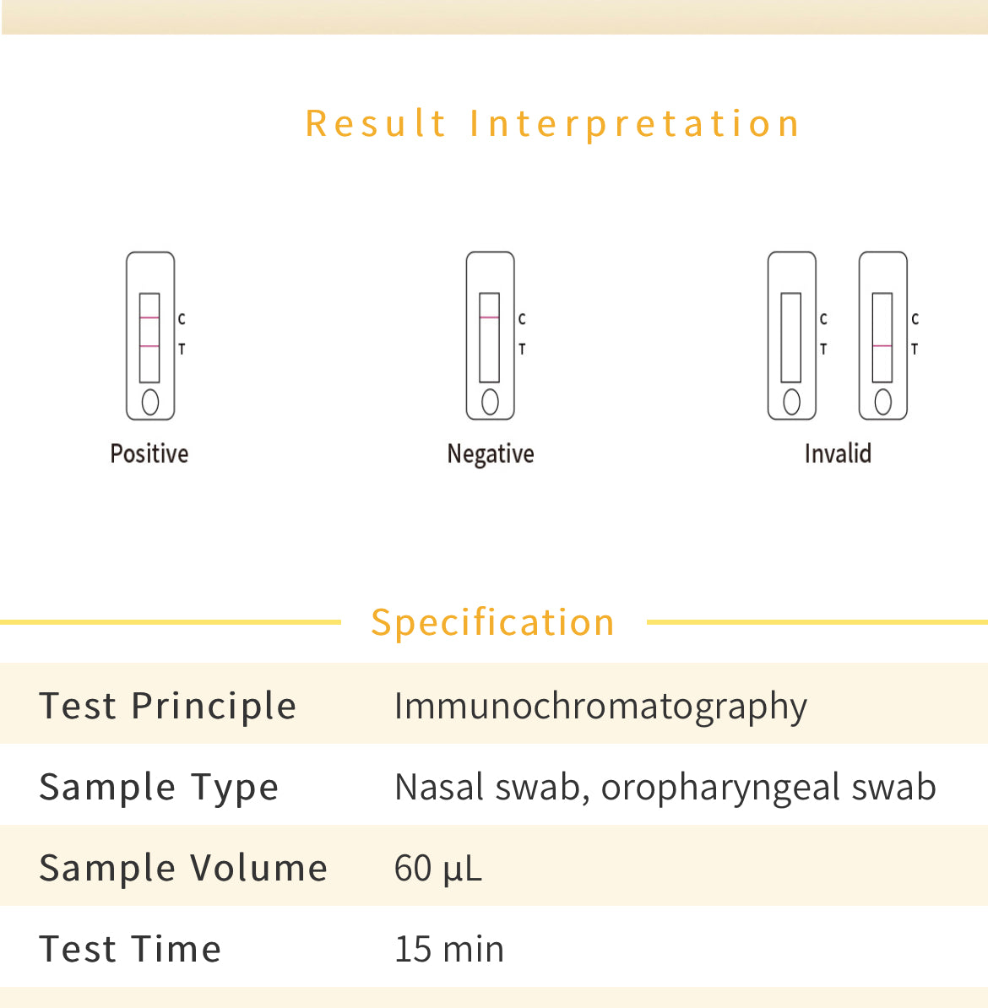Click "Nasal swab, oropharyngeal swab" text
Screen dimensions: 988x1008
(665, 787)
